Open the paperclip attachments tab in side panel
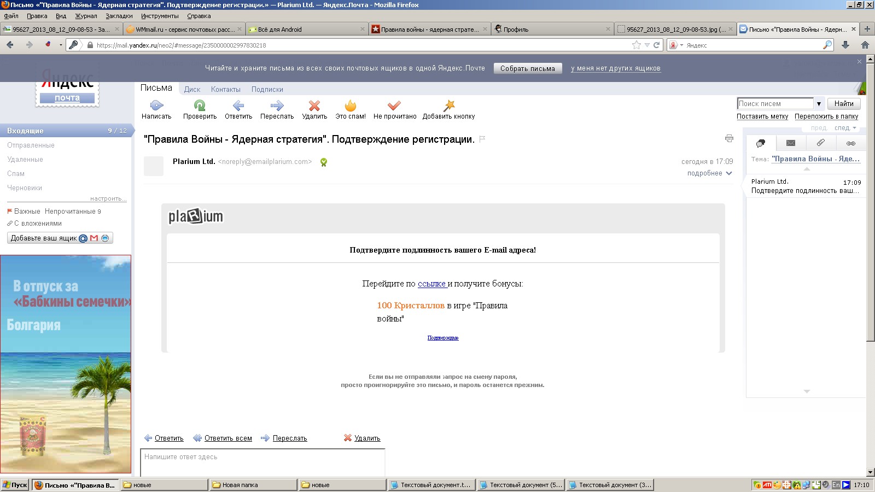 821,143
